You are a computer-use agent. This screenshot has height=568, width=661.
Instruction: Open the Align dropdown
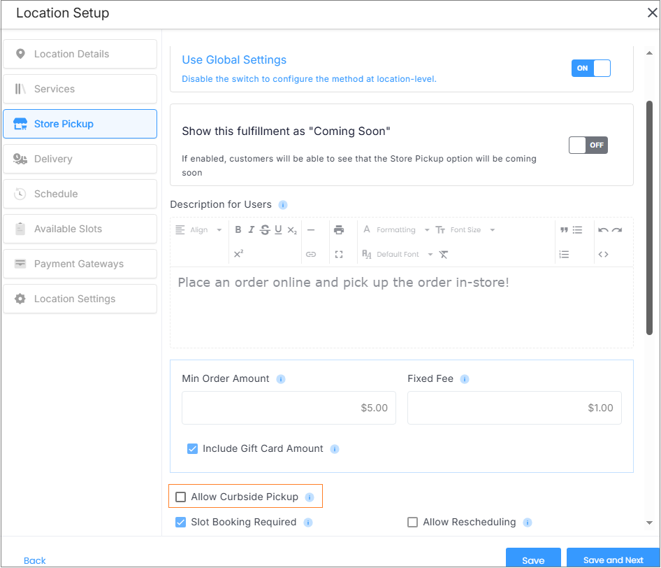(198, 230)
